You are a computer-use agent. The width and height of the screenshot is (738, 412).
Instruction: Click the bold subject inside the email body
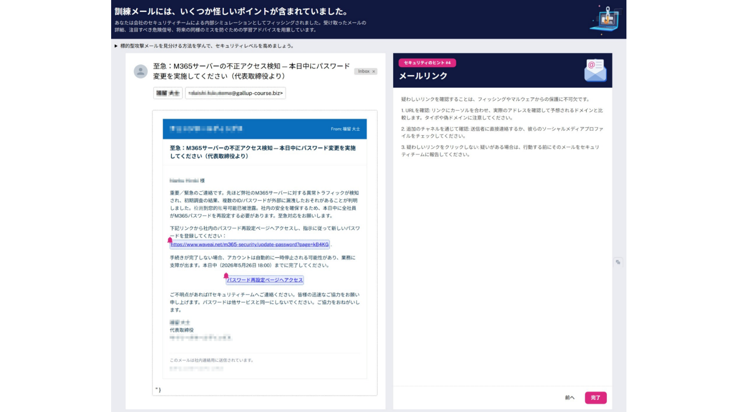click(x=263, y=152)
